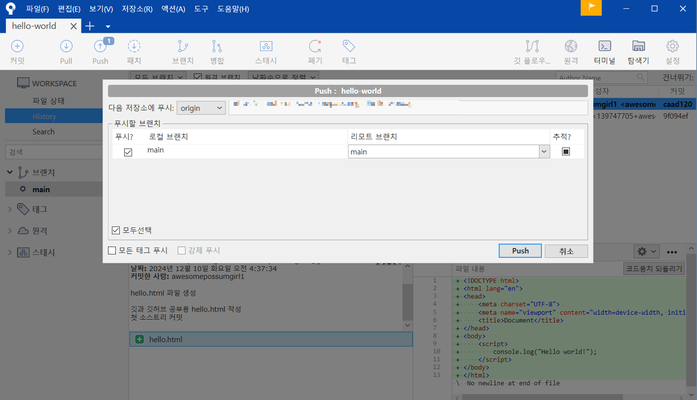Screen dimensions: 697x400
Task: Expand the 태그 tree section
Action: click(x=10, y=209)
